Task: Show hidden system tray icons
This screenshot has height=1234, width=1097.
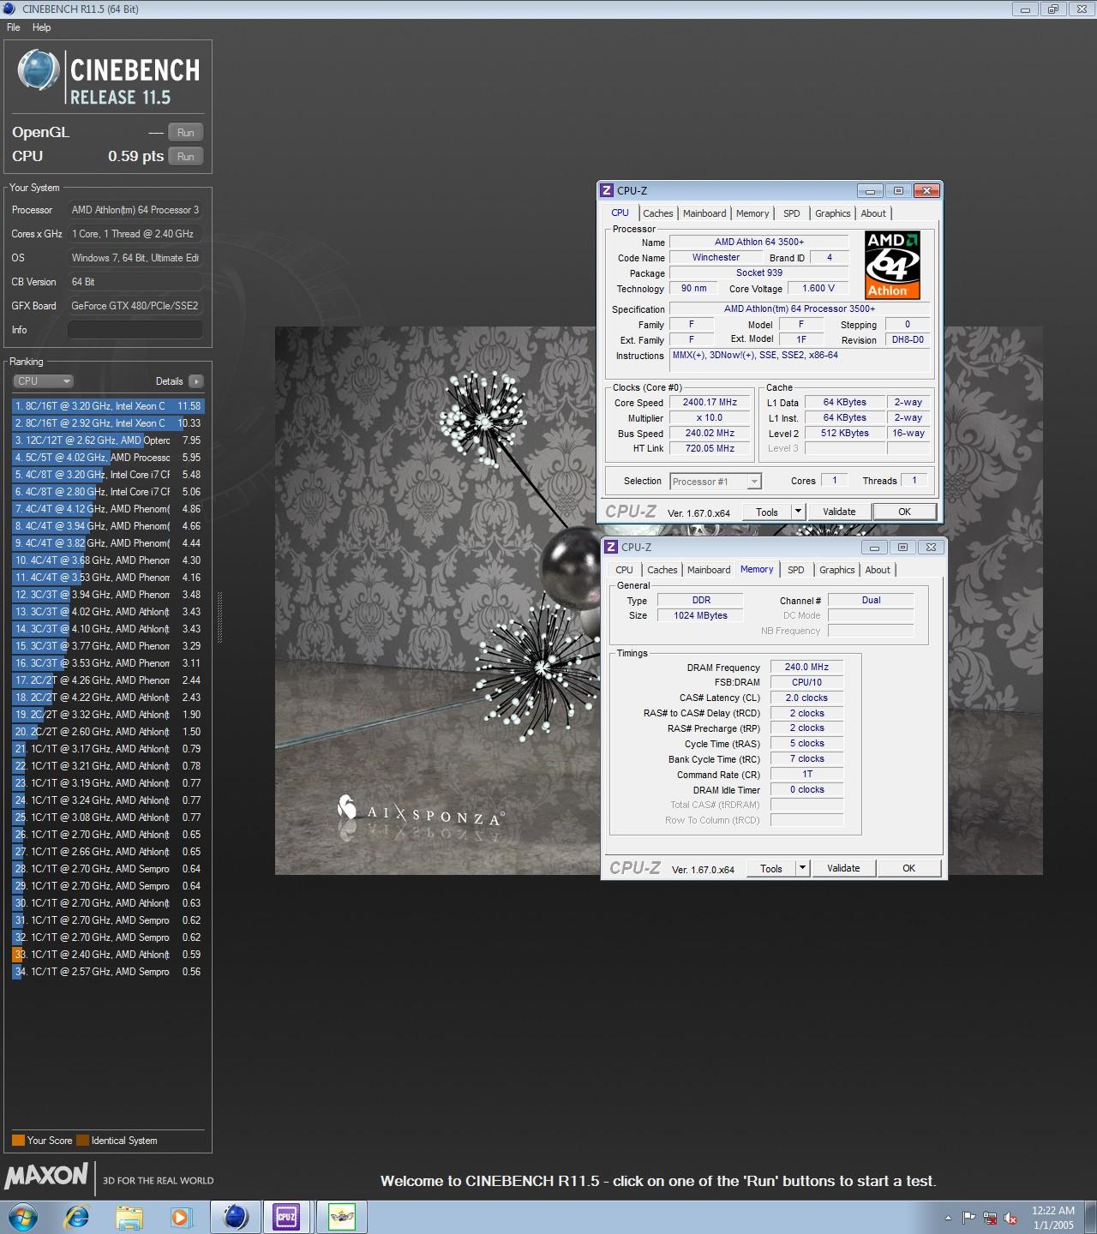Action: point(948,1218)
